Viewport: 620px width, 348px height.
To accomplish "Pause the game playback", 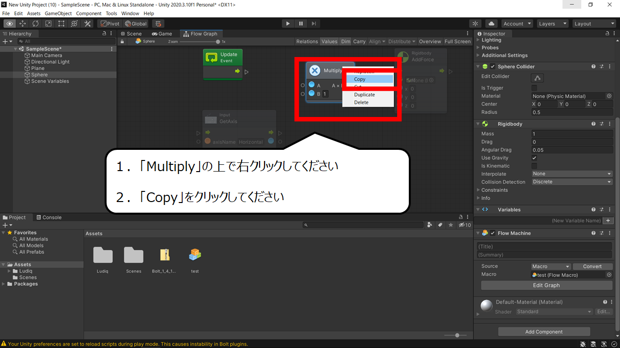I will 301,24.
